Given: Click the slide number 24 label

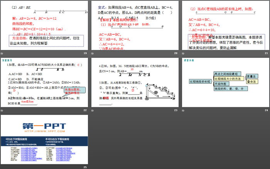Looking at the screenshot, I should coord(266,110).
